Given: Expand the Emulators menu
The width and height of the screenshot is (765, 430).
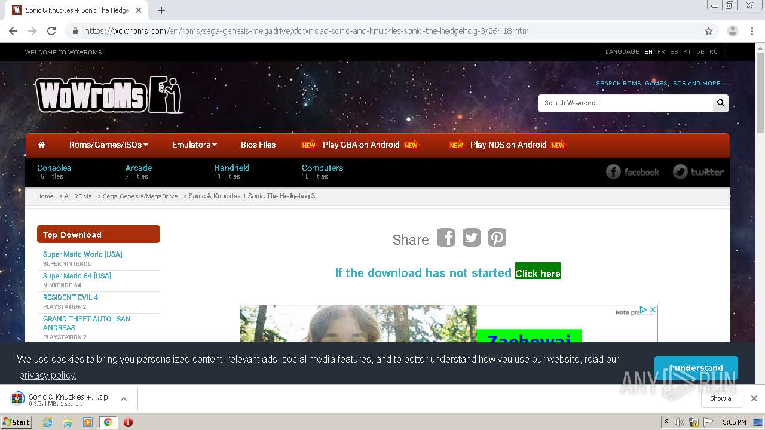Looking at the screenshot, I should point(194,145).
